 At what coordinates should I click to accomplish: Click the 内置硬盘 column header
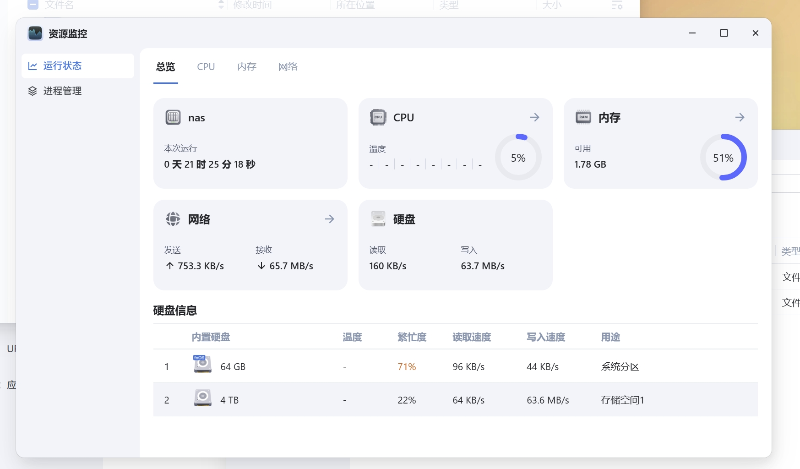click(x=211, y=337)
